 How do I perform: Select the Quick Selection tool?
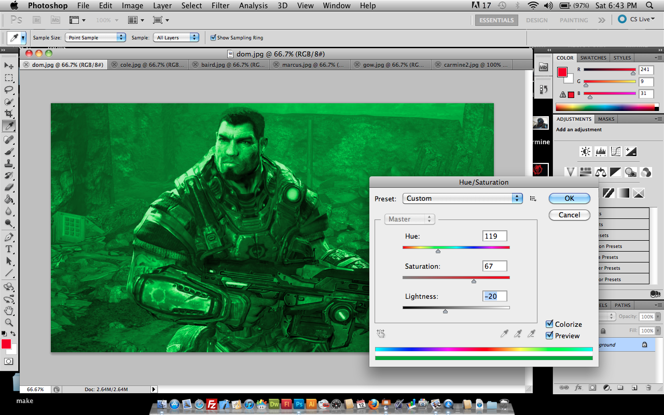9,102
